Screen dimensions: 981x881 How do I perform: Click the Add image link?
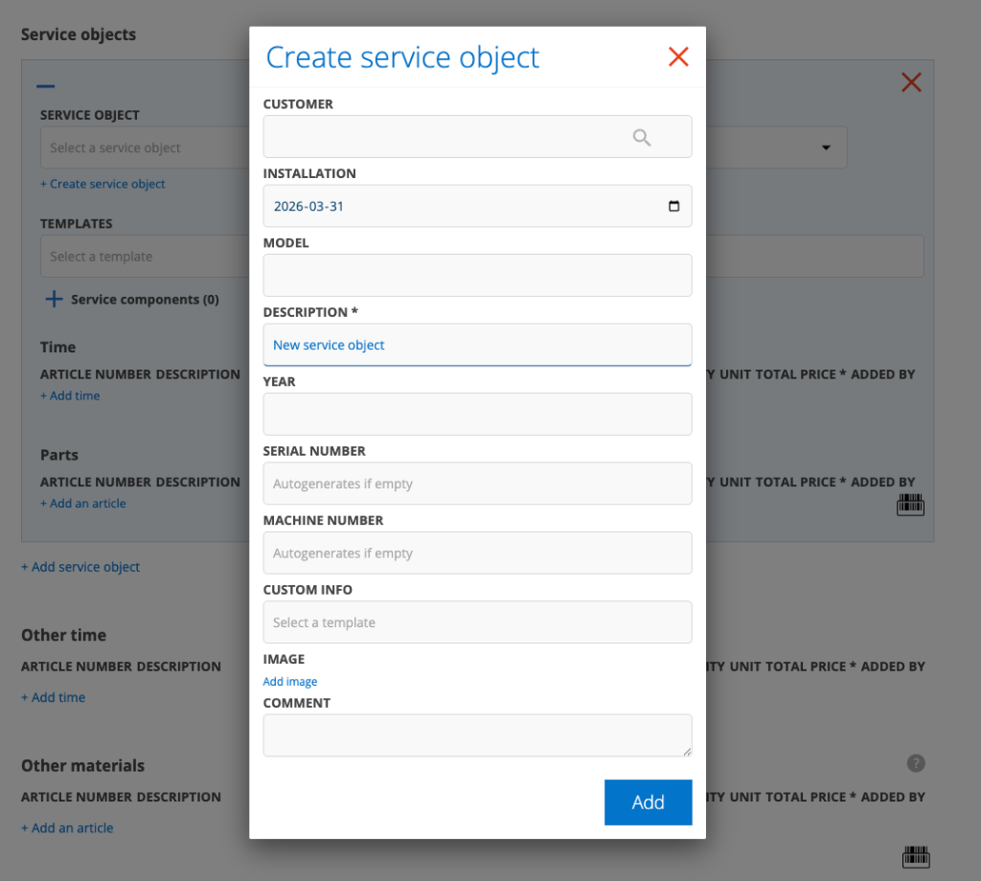click(290, 682)
